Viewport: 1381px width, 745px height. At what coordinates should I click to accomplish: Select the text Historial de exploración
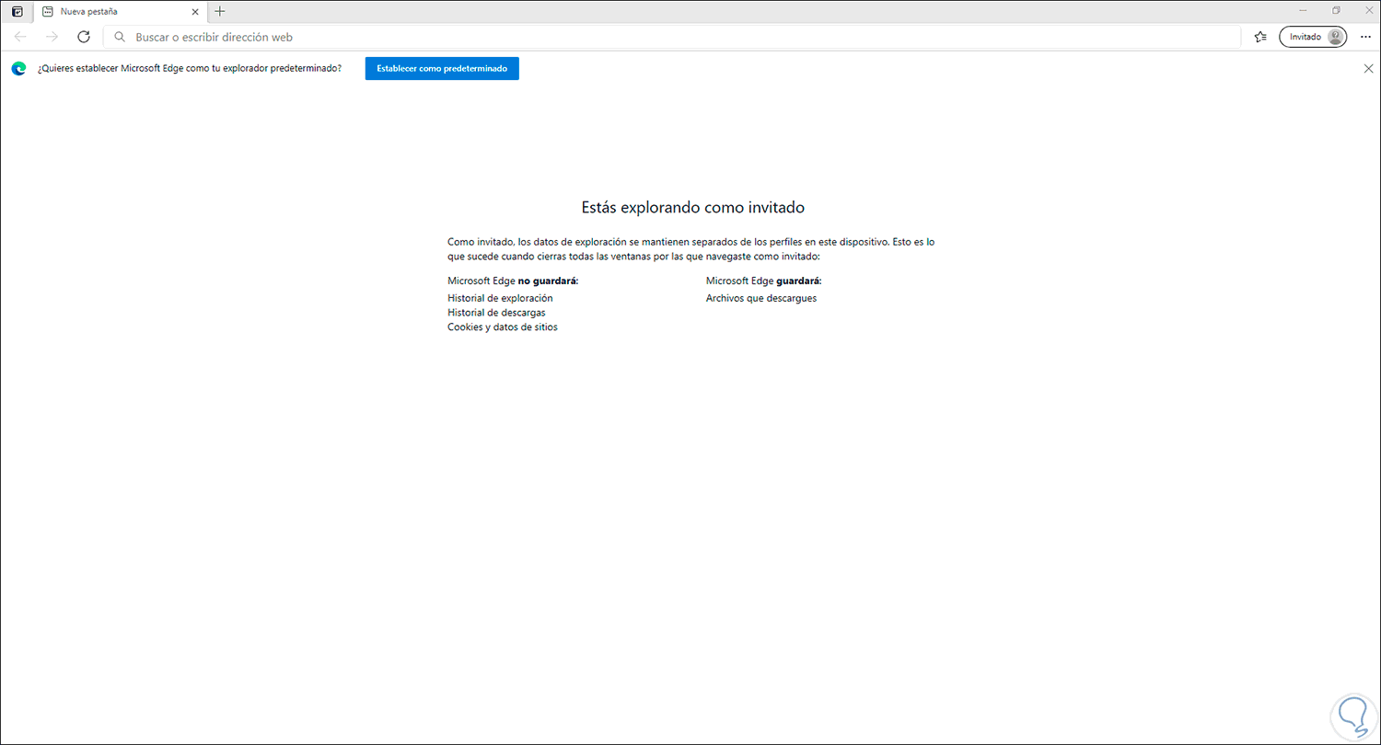[x=500, y=298]
